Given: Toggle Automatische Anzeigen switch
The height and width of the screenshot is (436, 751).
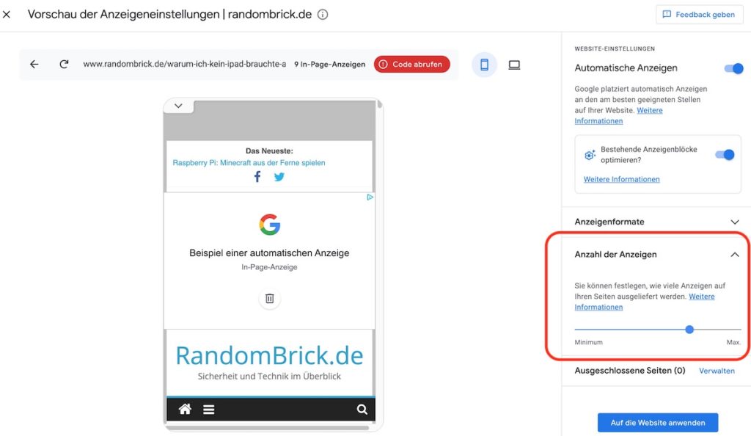Looking at the screenshot, I should click(x=733, y=68).
